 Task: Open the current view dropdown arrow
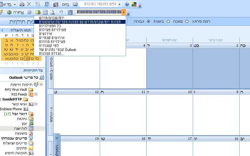coord(123,12)
